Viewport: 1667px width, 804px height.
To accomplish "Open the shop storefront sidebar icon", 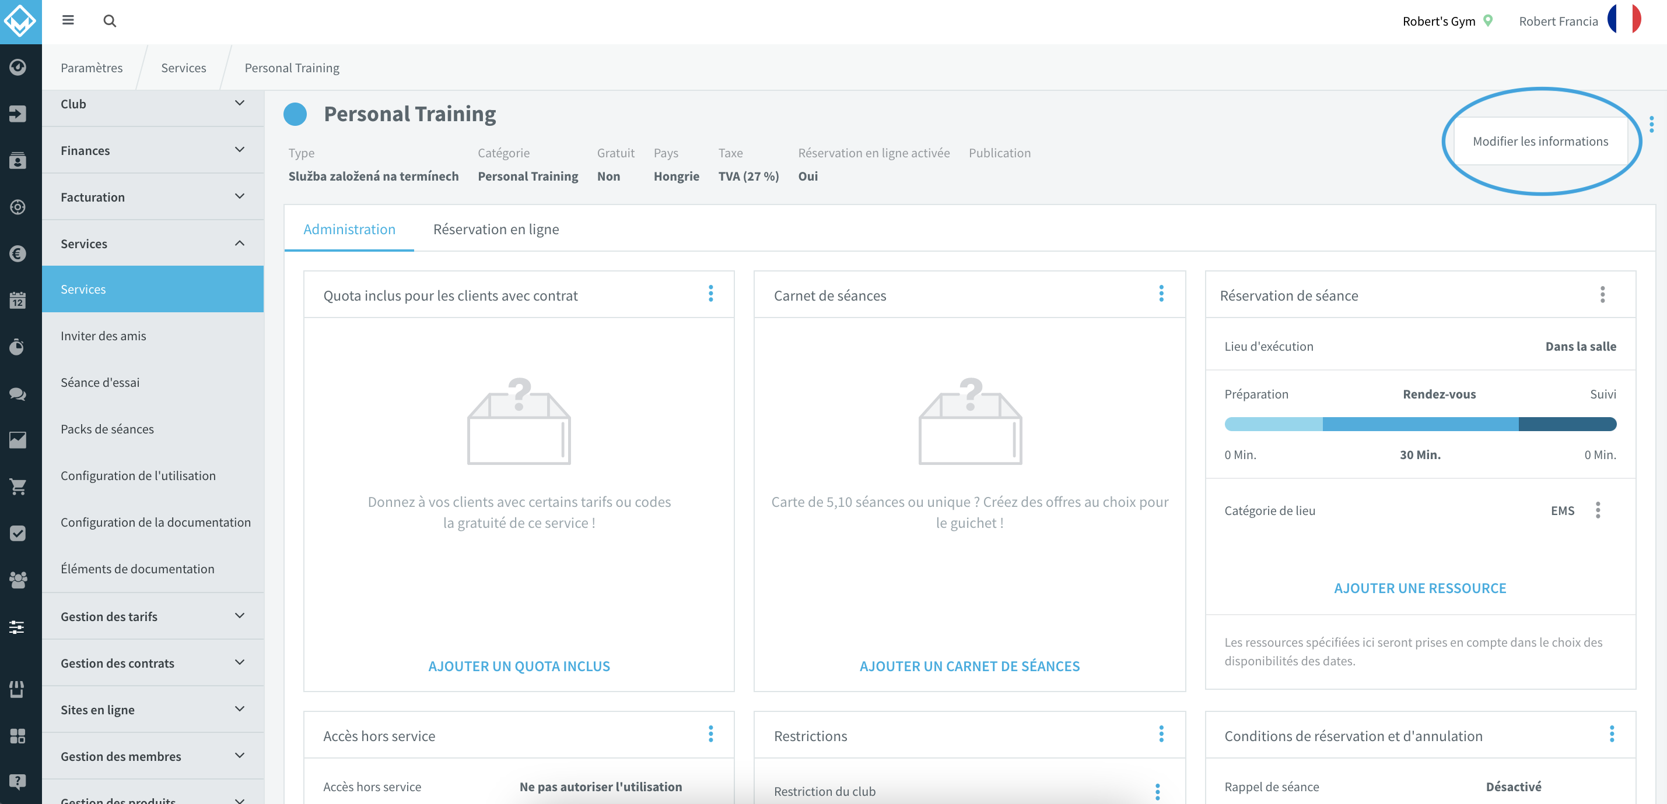I will pos(18,689).
